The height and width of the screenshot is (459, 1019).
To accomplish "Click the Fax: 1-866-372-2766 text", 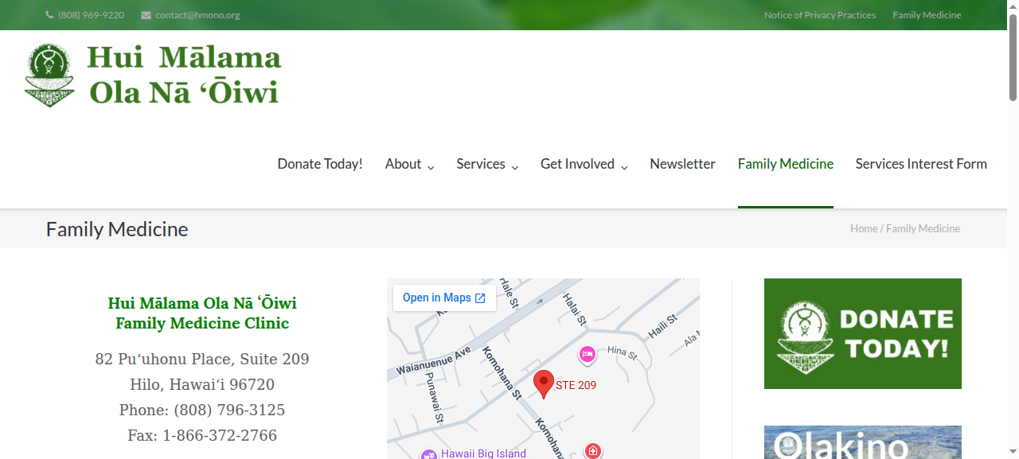I will tap(202, 436).
